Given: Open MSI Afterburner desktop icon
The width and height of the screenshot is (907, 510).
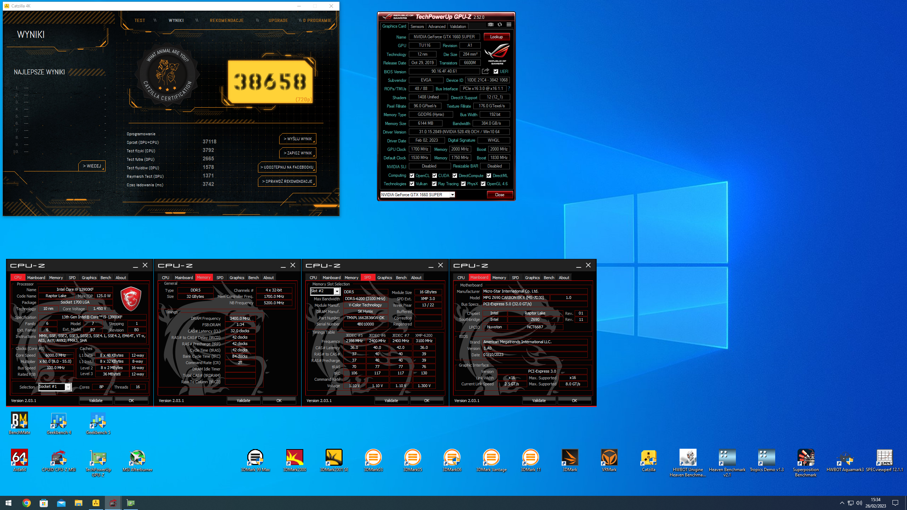Looking at the screenshot, I should [137, 460].
